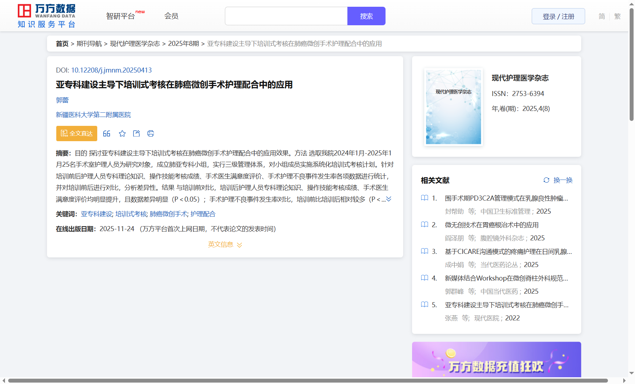The image size is (635, 384).
Task: Click into the search input field
Action: tap(286, 16)
